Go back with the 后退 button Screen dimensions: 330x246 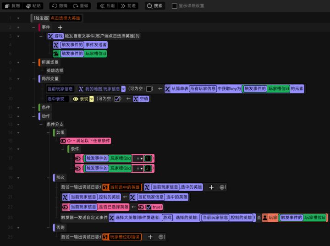tap(107, 5)
